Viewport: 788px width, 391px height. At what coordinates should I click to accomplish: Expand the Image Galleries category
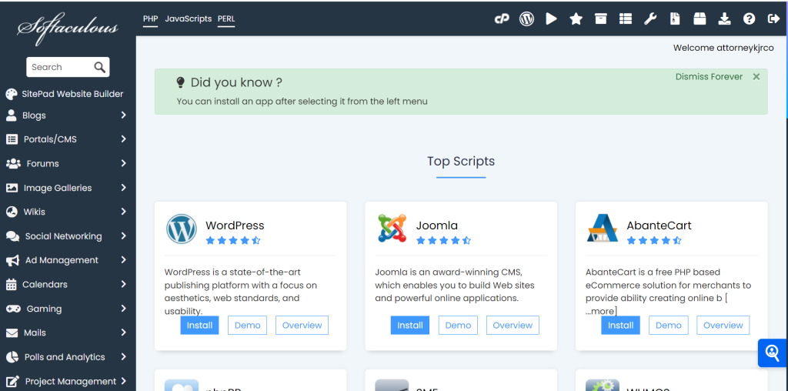(x=68, y=188)
